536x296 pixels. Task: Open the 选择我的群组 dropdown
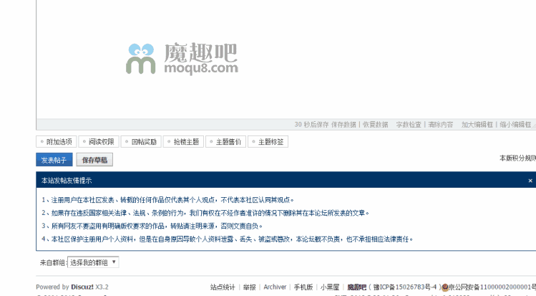(93, 262)
